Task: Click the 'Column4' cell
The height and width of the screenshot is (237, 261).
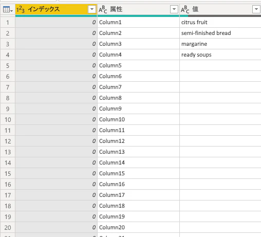Action: [138, 54]
